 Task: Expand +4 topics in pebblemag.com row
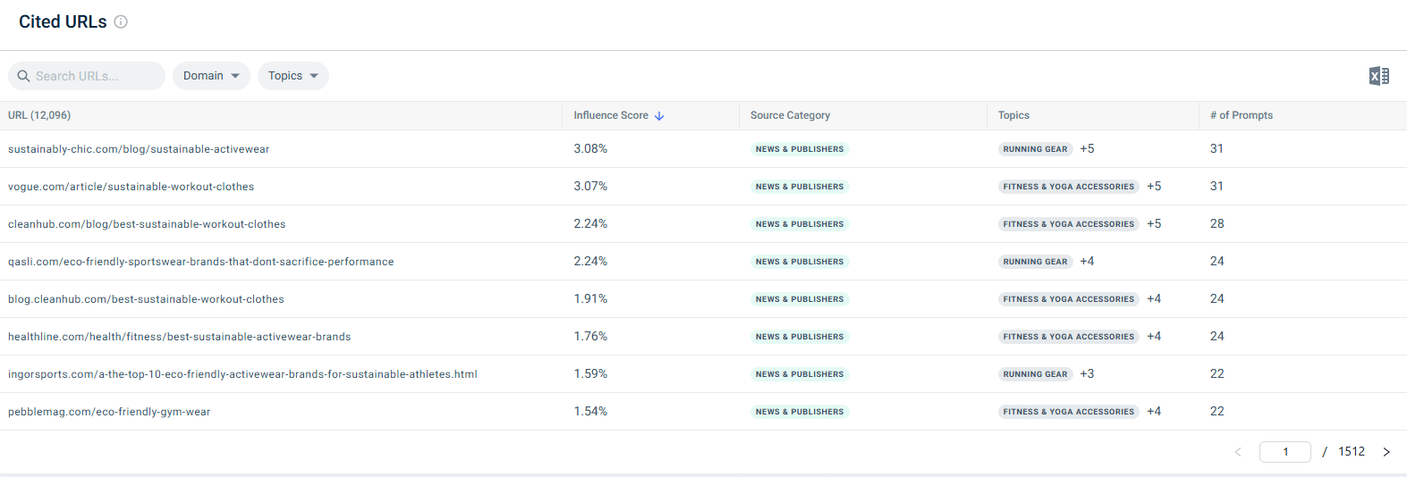click(x=1154, y=412)
